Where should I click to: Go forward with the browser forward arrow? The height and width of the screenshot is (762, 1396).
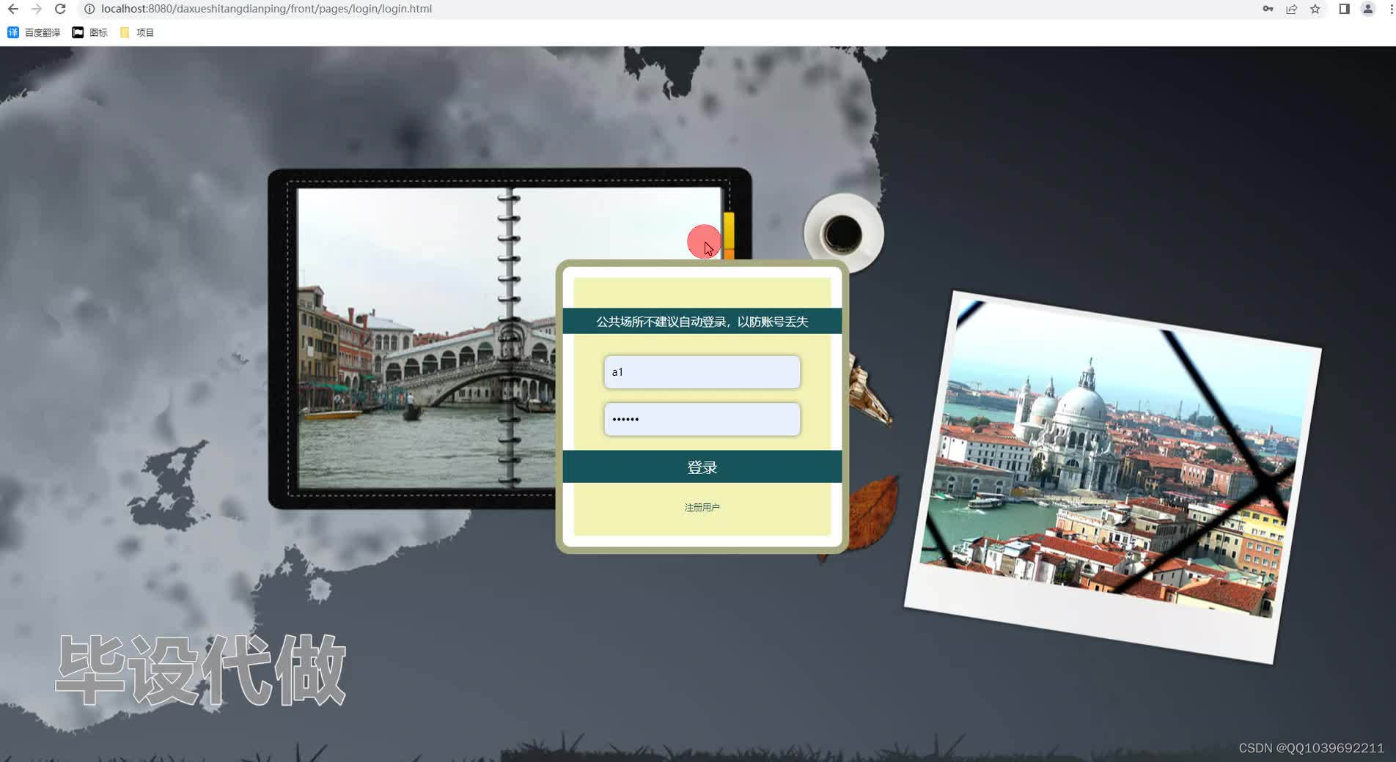(37, 9)
